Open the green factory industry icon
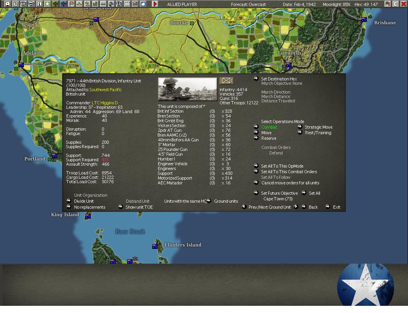 (95, 4)
